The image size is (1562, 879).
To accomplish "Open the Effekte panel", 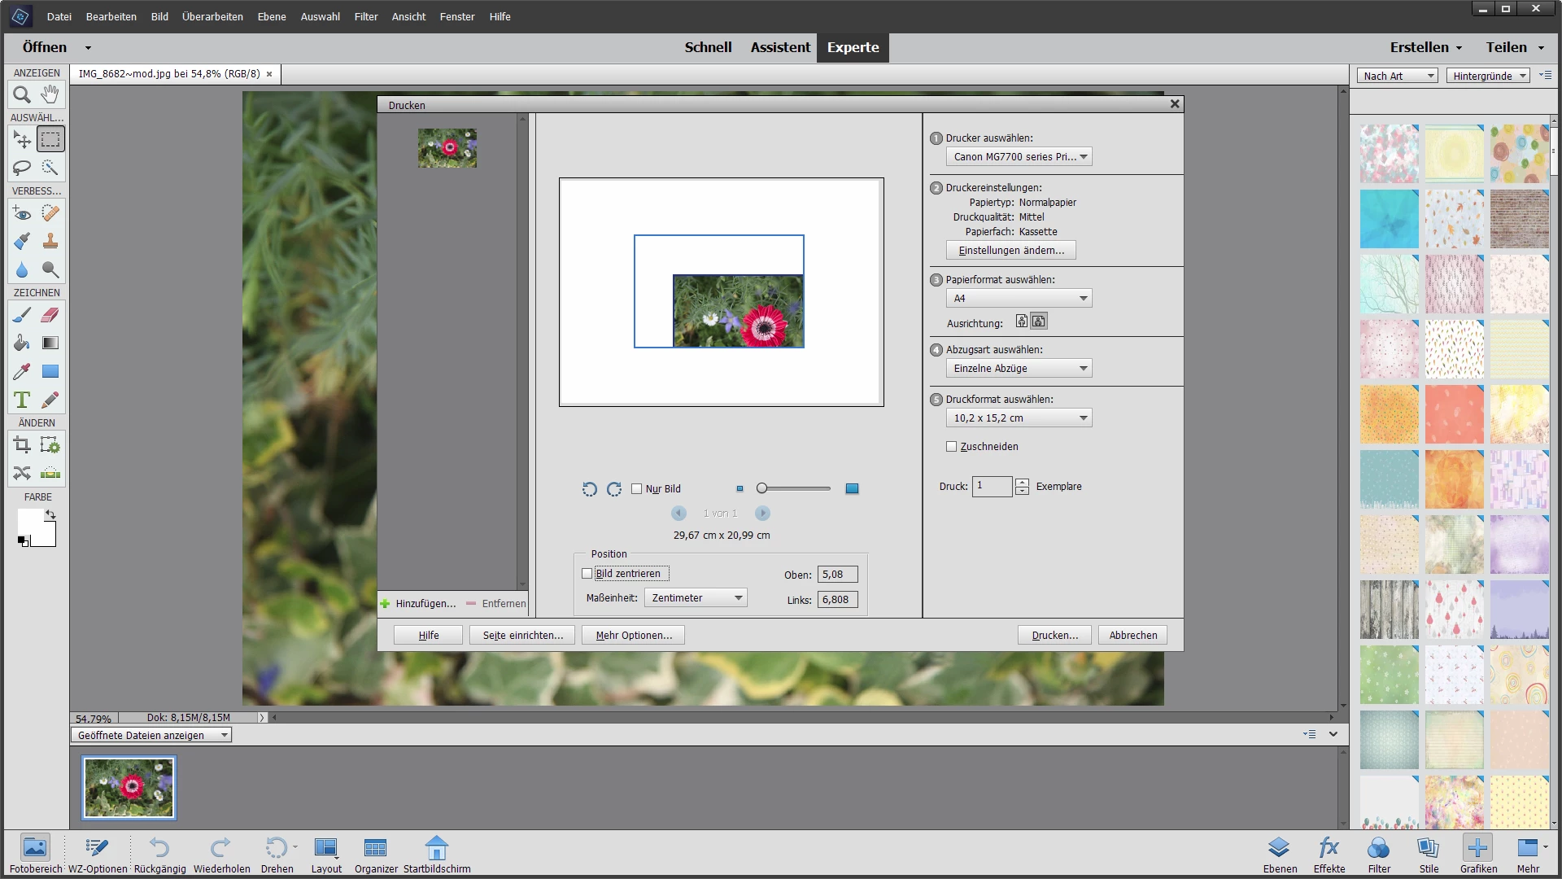I will coord(1329,854).
